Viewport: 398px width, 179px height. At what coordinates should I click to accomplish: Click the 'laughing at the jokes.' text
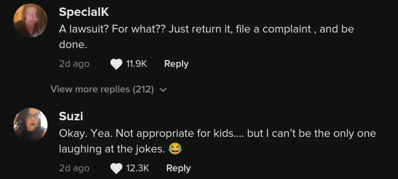[112, 149]
